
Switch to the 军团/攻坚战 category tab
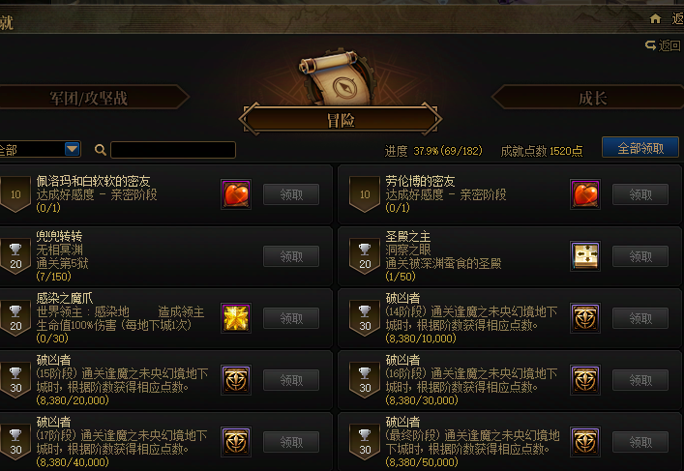[x=89, y=98]
